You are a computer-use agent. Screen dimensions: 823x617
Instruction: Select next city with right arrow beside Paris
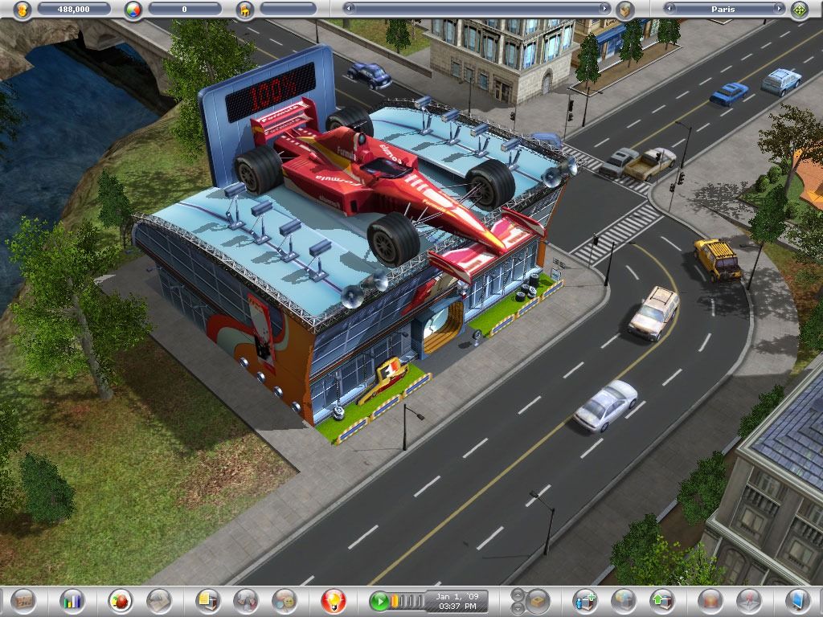(x=779, y=9)
